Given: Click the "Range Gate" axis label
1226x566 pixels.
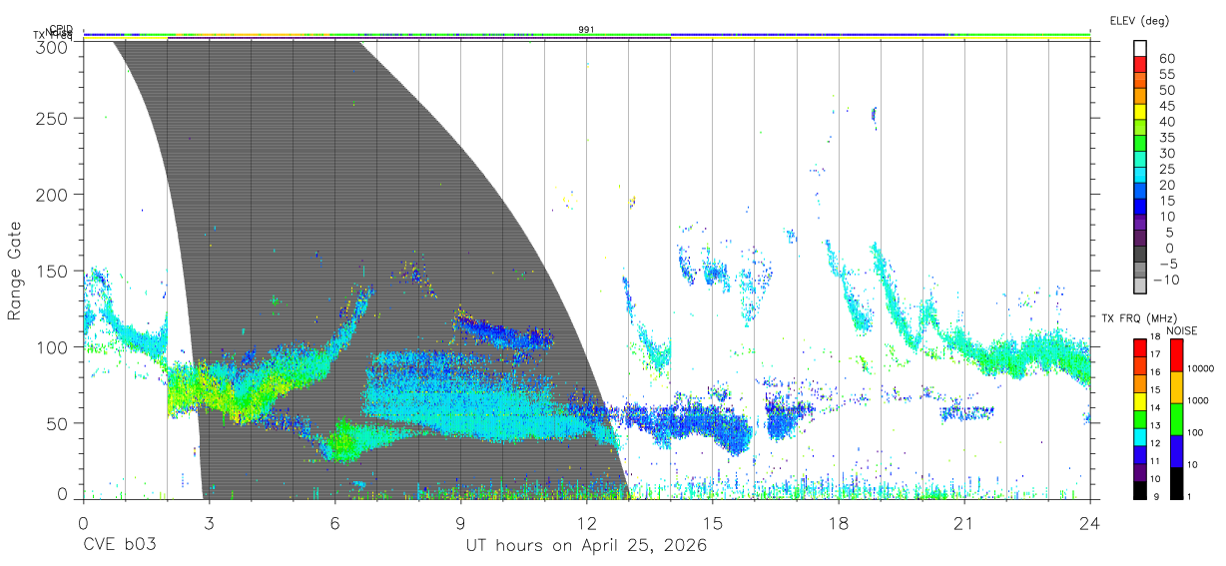Looking at the screenshot, I should point(15,272).
